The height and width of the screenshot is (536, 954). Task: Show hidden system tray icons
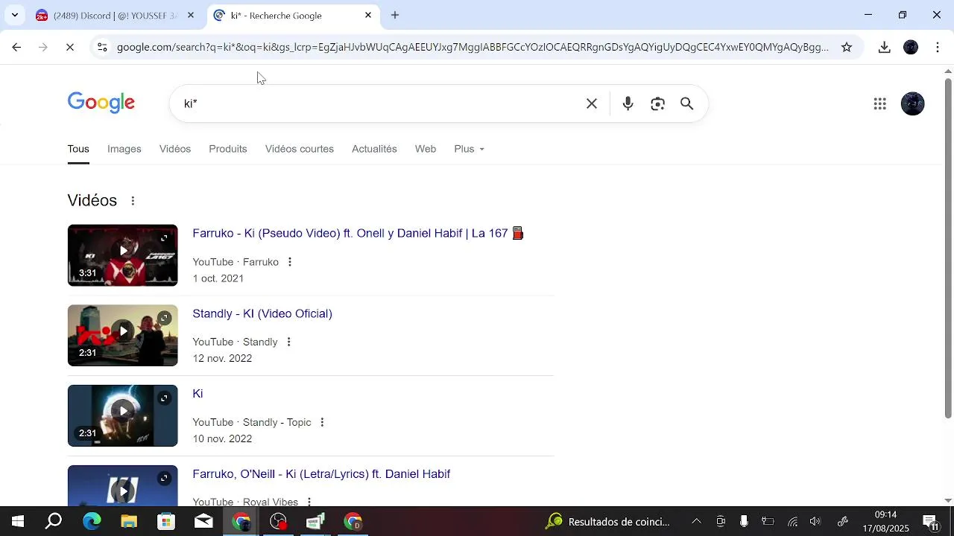[696, 521]
